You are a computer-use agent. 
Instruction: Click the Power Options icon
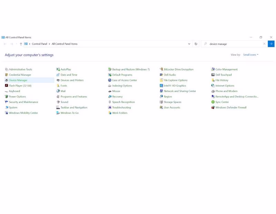[x=7, y=97]
